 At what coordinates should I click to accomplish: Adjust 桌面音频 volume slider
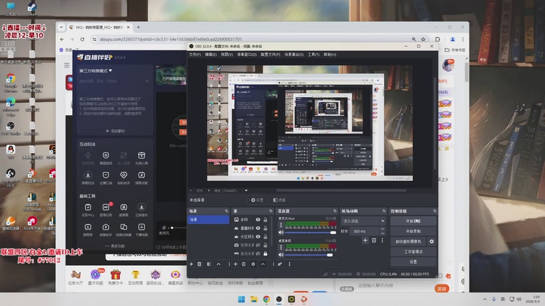coord(311,254)
